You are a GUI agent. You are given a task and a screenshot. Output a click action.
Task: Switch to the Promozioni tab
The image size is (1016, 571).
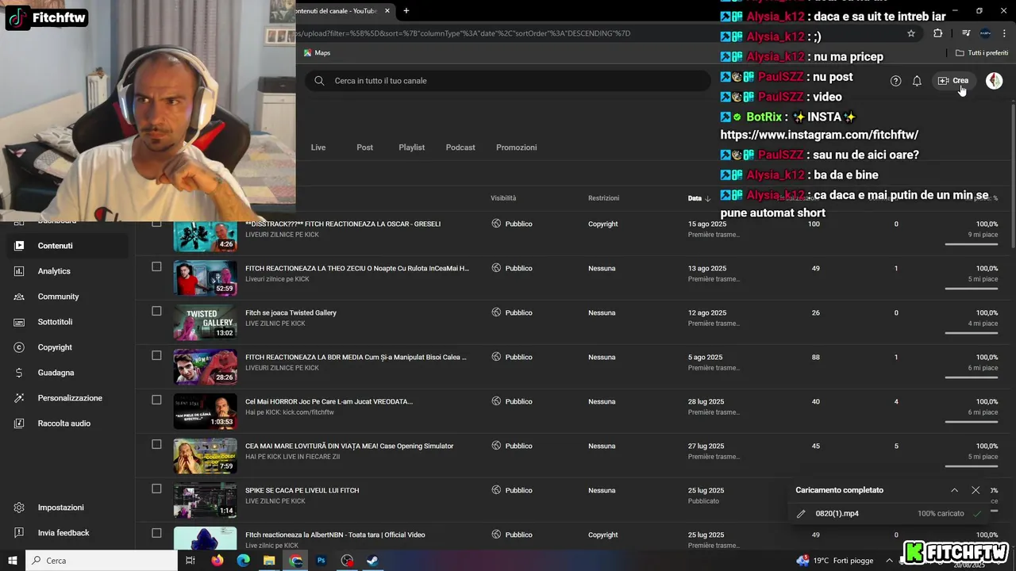[x=517, y=148]
